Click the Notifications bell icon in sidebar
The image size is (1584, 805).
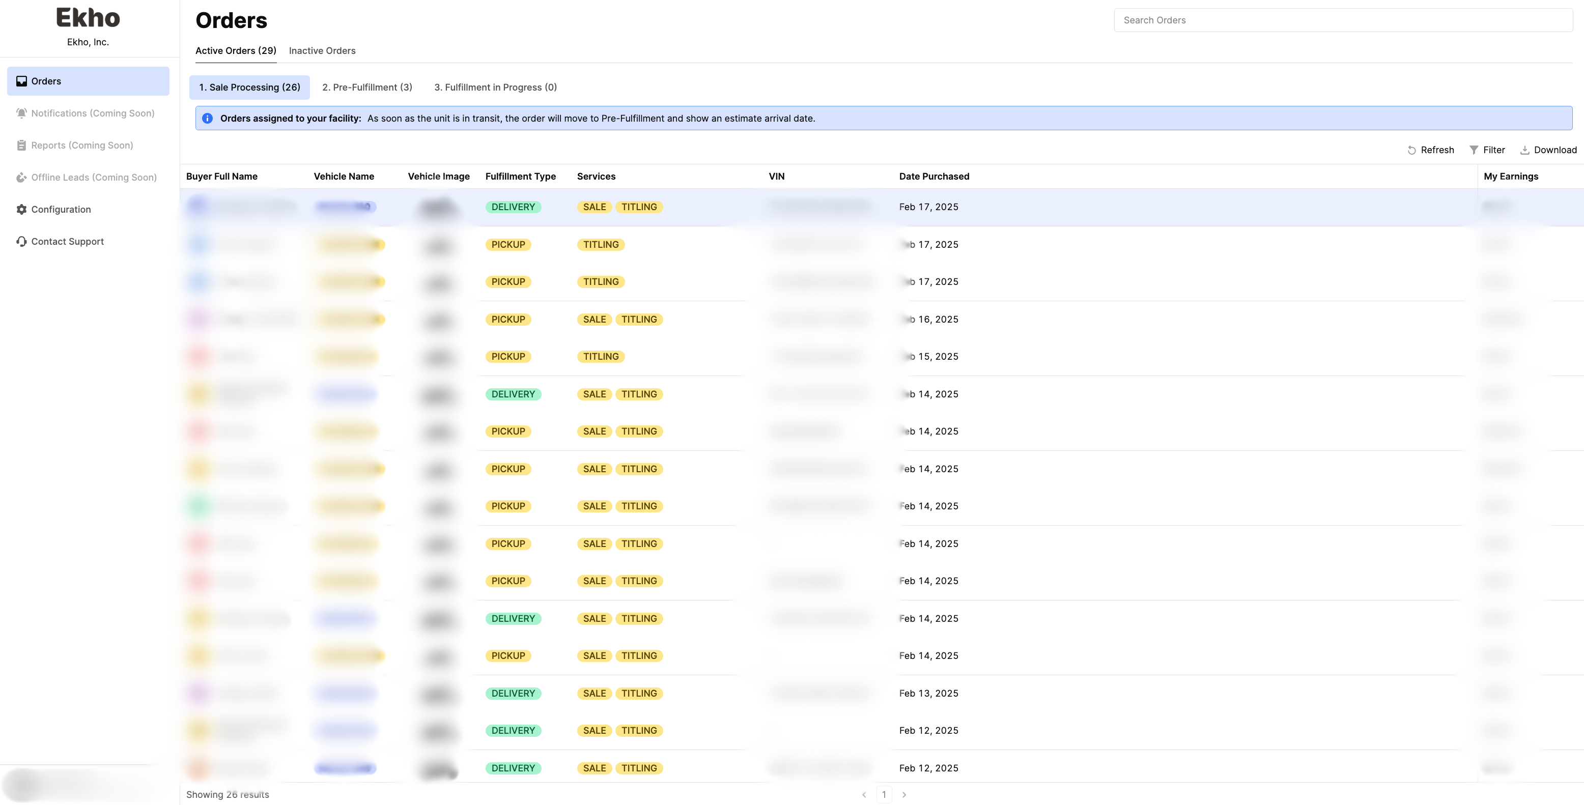(21, 113)
